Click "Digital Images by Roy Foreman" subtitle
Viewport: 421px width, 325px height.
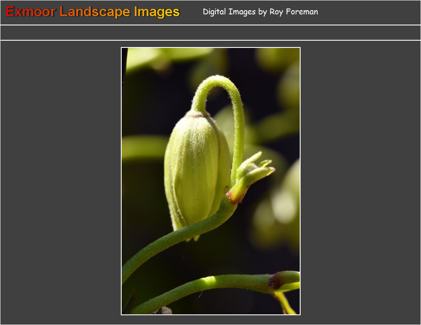[x=260, y=12]
